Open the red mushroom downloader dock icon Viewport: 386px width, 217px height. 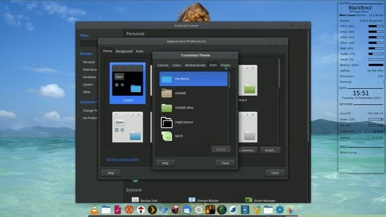(141, 210)
